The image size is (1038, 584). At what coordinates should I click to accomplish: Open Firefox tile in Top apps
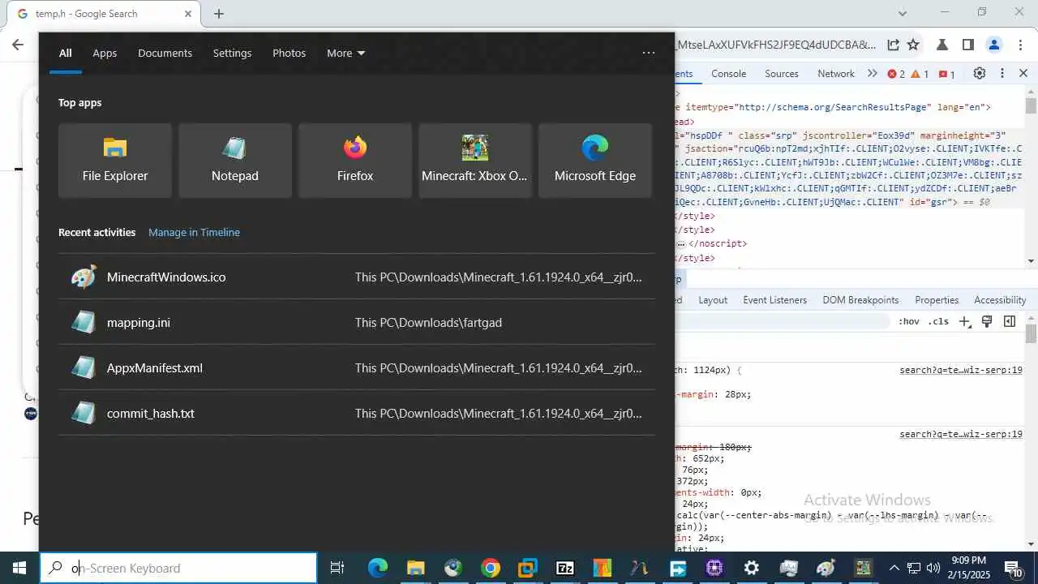355,161
